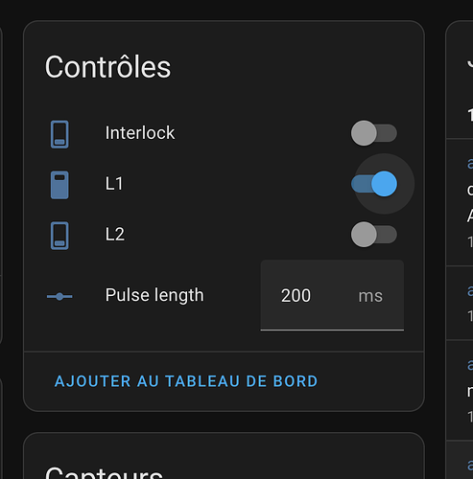The height and width of the screenshot is (479, 473).
Task: Open the L1 entity by its label
Action: point(114,184)
